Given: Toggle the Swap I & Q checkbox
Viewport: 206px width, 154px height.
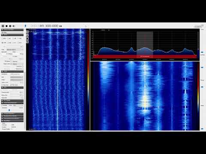Looking at the screenshot, I should pyautogui.click(x=22, y=69).
